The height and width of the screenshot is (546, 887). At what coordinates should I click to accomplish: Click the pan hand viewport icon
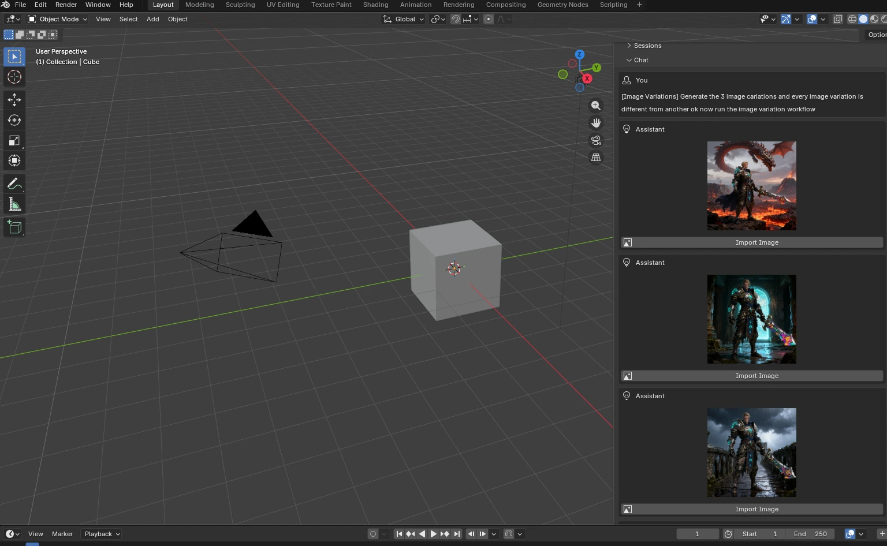(x=596, y=123)
